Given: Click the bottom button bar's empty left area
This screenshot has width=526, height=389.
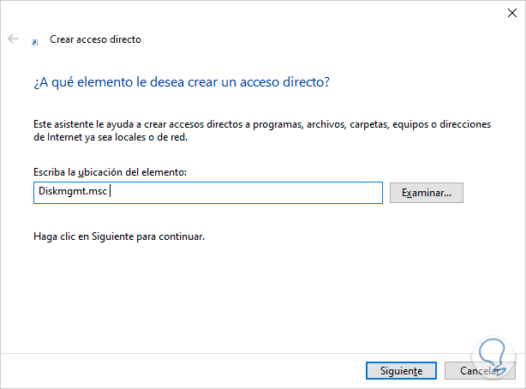Looking at the screenshot, I should point(171,370).
